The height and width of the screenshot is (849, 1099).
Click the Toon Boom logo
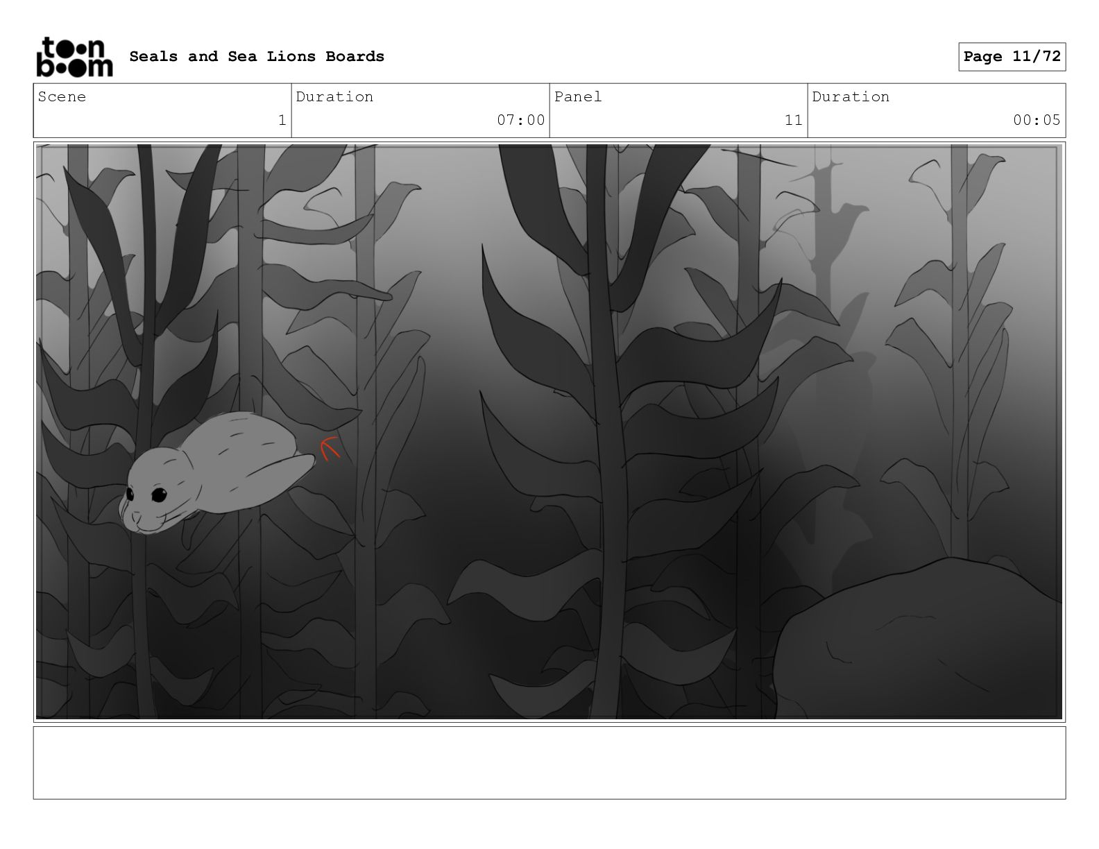[x=74, y=56]
